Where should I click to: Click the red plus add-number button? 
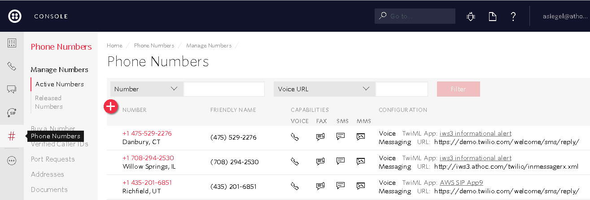click(x=110, y=107)
